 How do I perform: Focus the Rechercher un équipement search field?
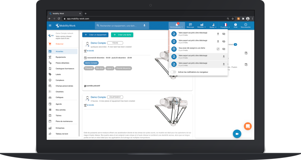(122, 26)
